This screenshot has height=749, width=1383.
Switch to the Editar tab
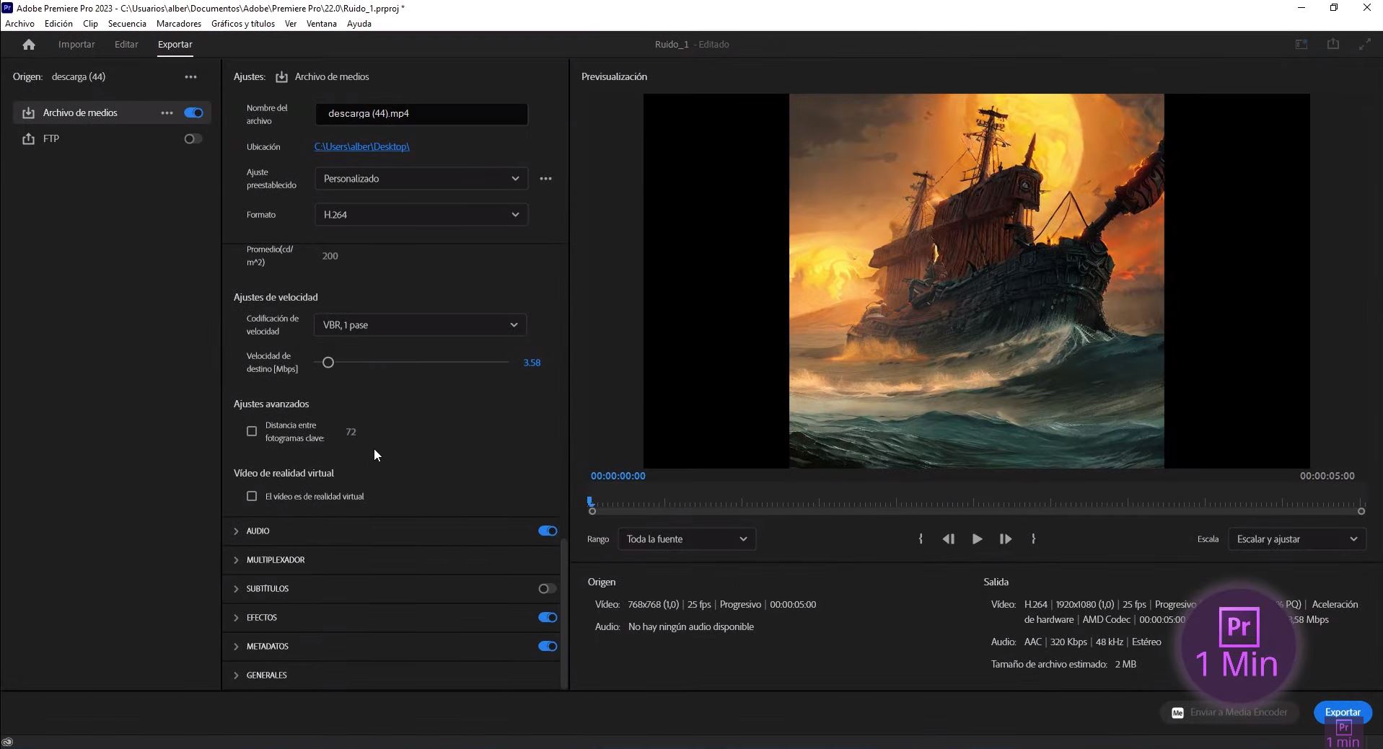(126, 44)
